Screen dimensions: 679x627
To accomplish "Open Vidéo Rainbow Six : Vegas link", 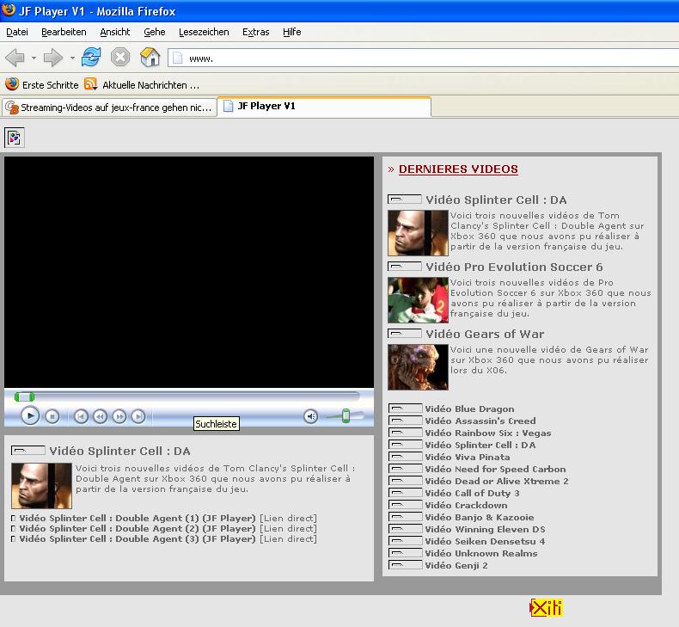I will click(487, 433).
